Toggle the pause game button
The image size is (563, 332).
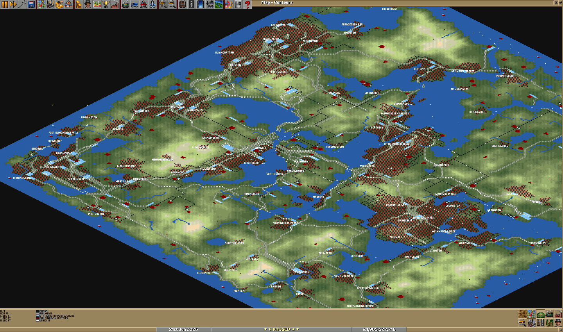(x=4, y=4)
